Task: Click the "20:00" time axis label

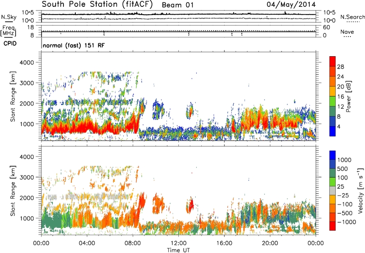Action: tap(270, 243)
